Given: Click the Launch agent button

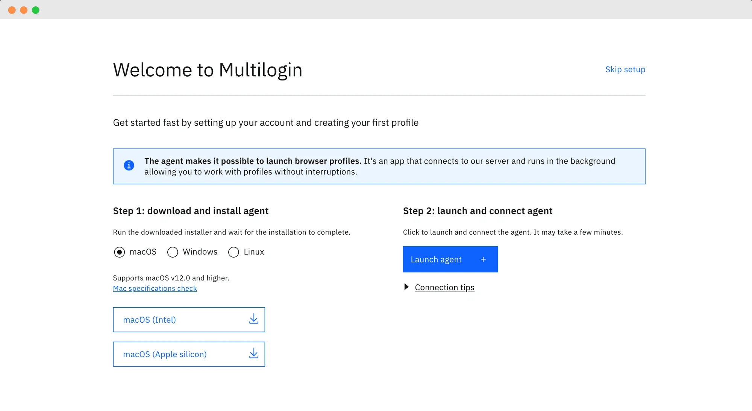Looking at the screenshot, I should [x=450, y=259].
